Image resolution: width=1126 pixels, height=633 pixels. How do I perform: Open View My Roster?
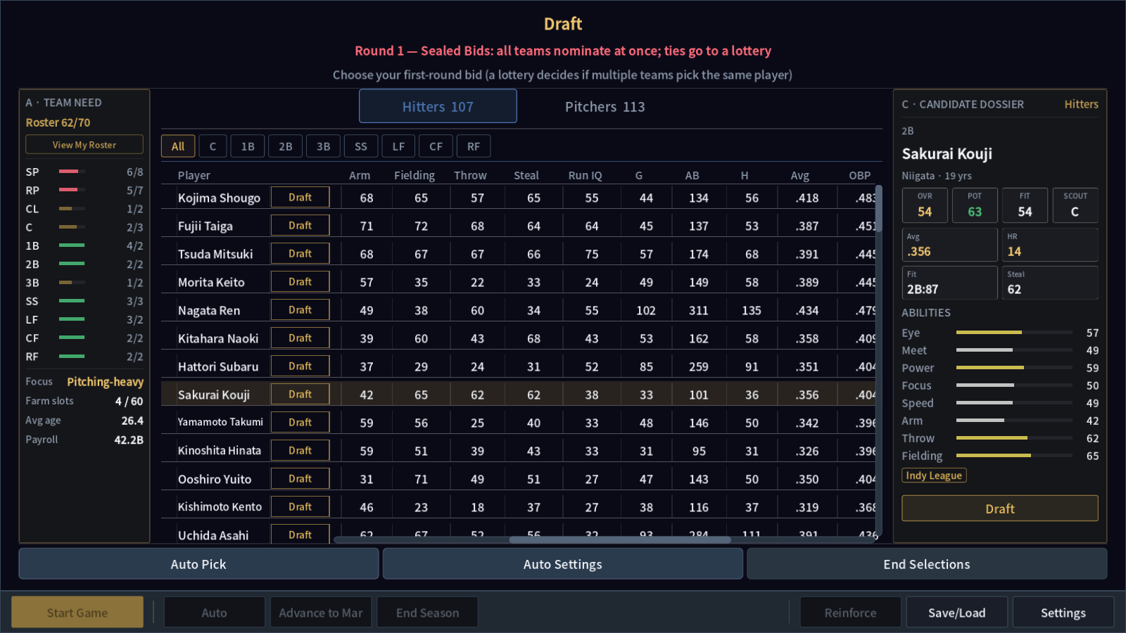coord(84,144)
